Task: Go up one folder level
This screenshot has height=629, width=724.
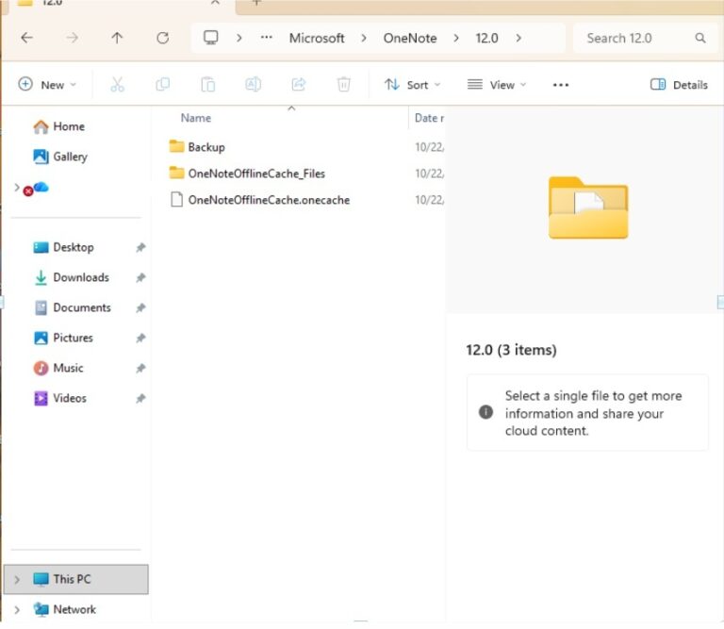Action: tap(117, 38)
